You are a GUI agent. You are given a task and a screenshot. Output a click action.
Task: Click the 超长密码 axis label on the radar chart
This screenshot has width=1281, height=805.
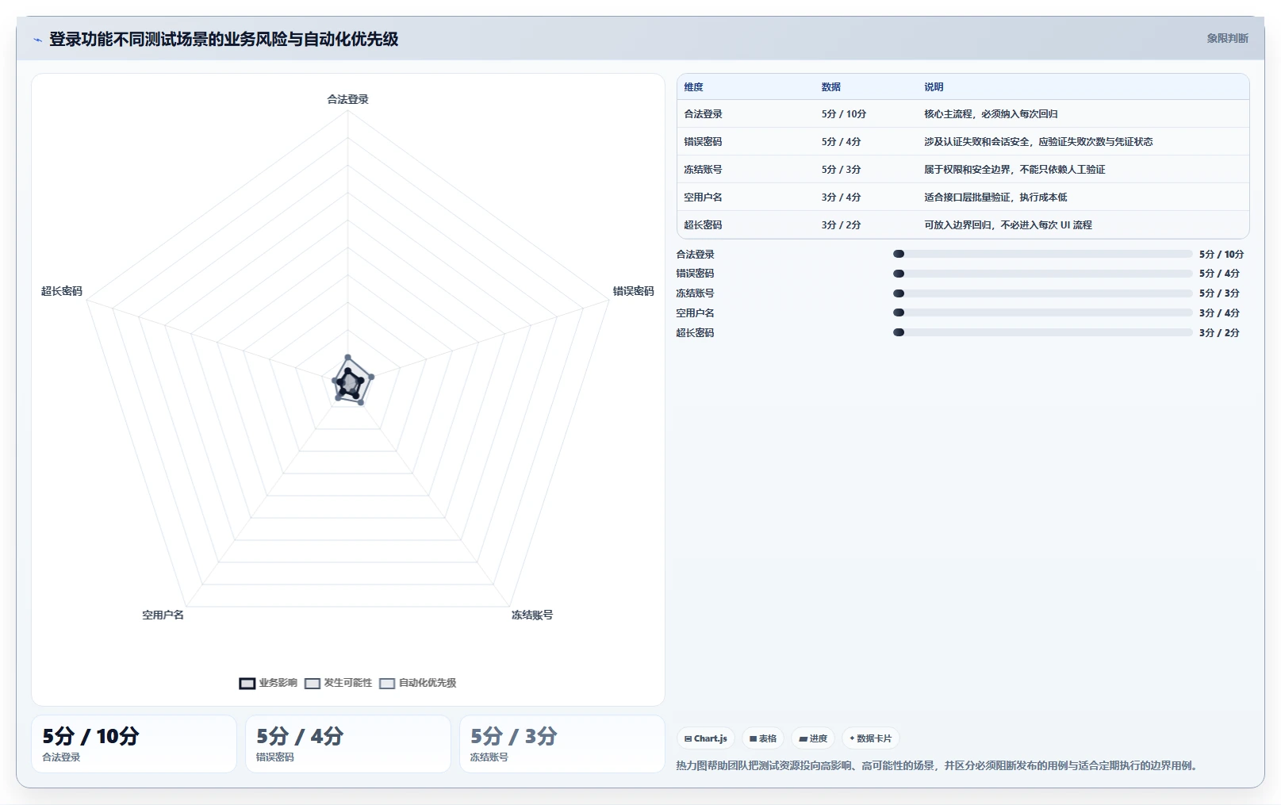click(x=62, y=291)
